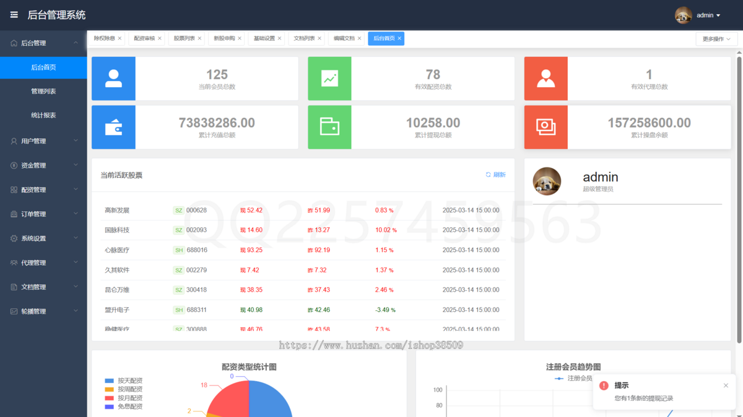Toggle 按周配资 orange legend swatch

pos(110,389)
